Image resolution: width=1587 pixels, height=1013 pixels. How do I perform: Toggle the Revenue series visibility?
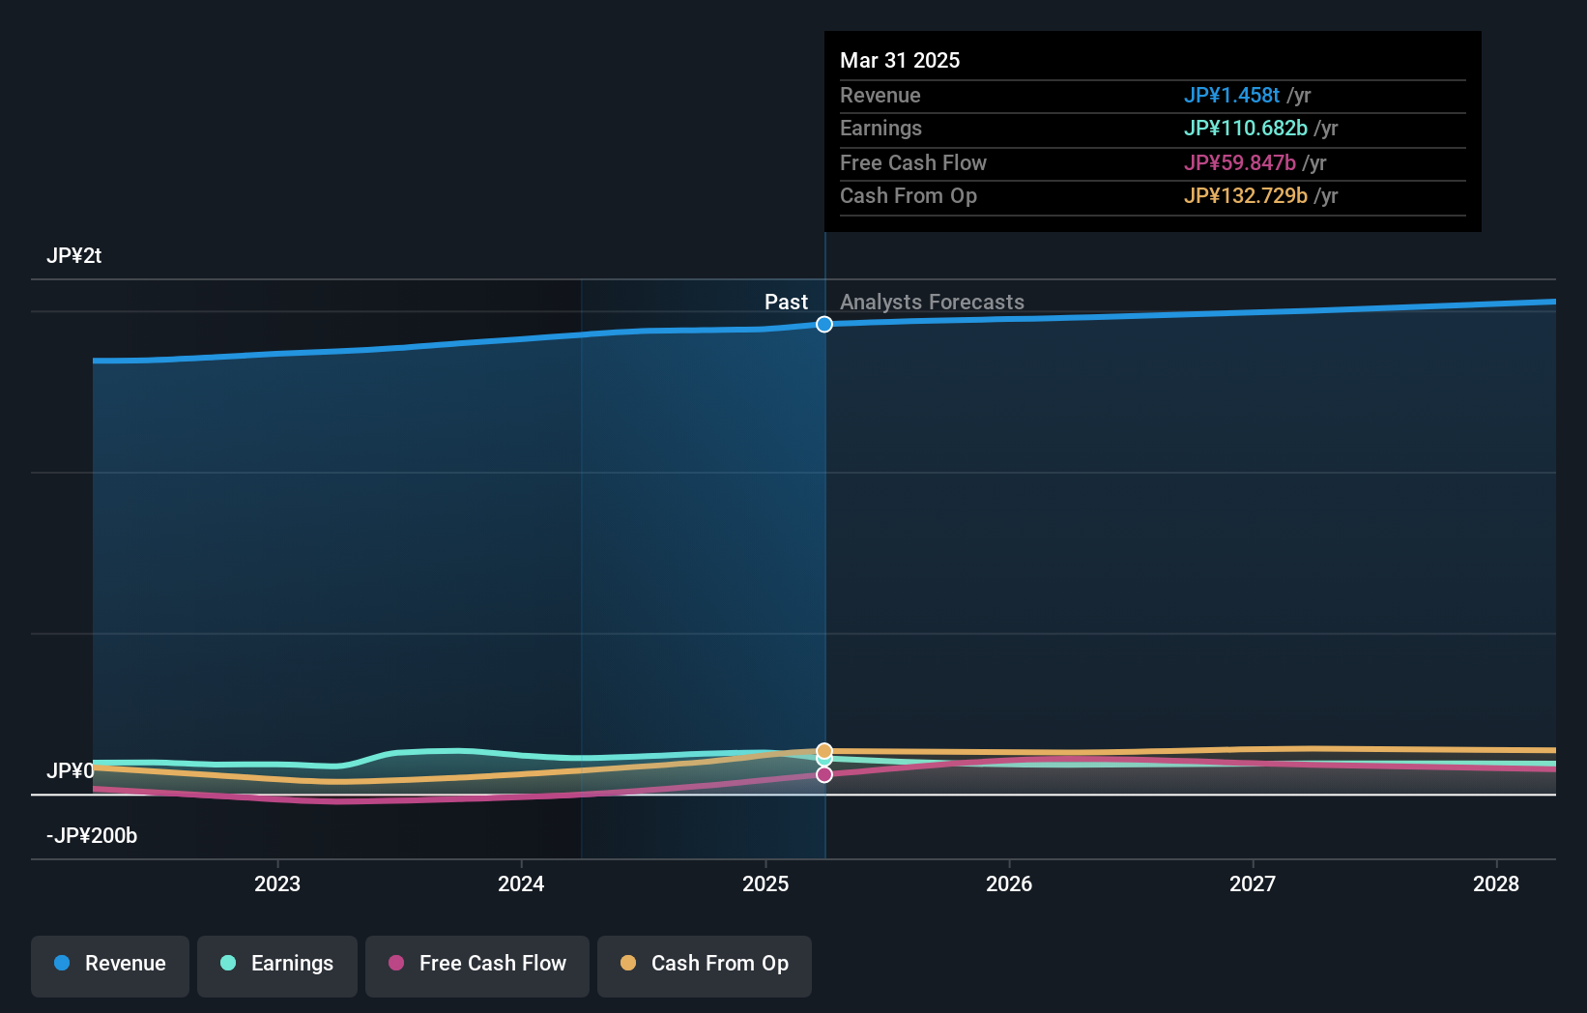coord(109,966)
